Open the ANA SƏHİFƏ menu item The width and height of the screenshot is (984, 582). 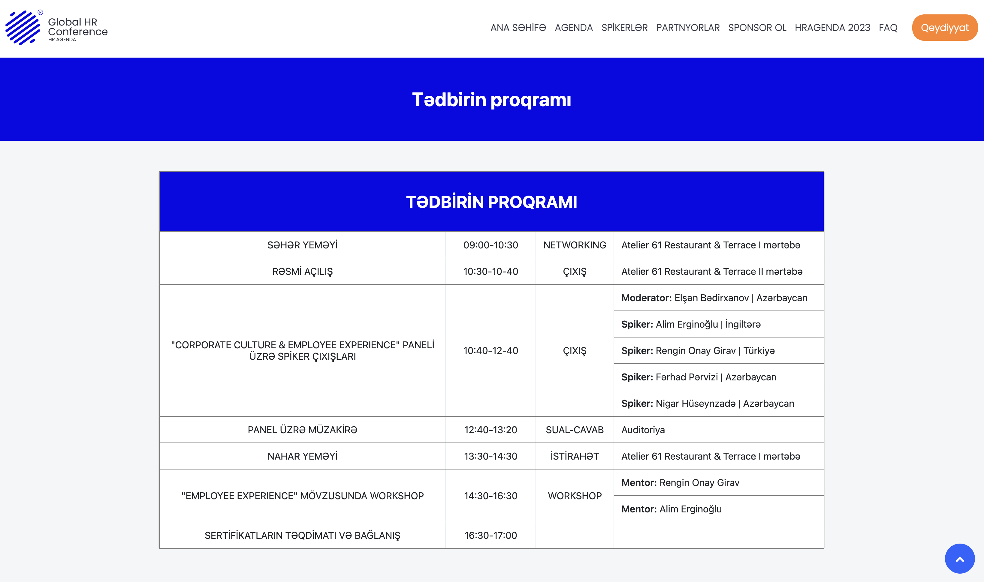tap(518, 28)
